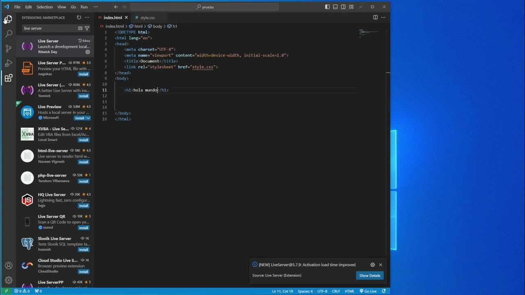Viewport: 525px width, 295px height.
Task: Install Live Server QR extension
Action: click(x=84, y=228)
